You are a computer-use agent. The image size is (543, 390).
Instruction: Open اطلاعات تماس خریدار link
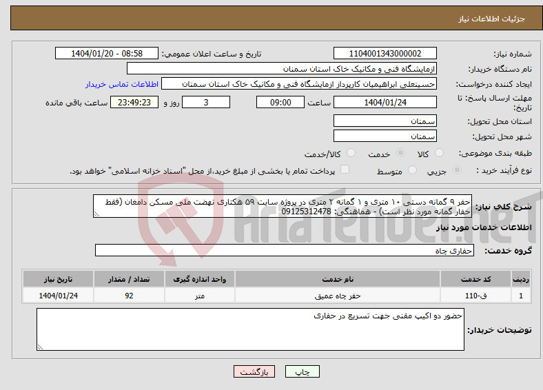(x=122, y=84)
